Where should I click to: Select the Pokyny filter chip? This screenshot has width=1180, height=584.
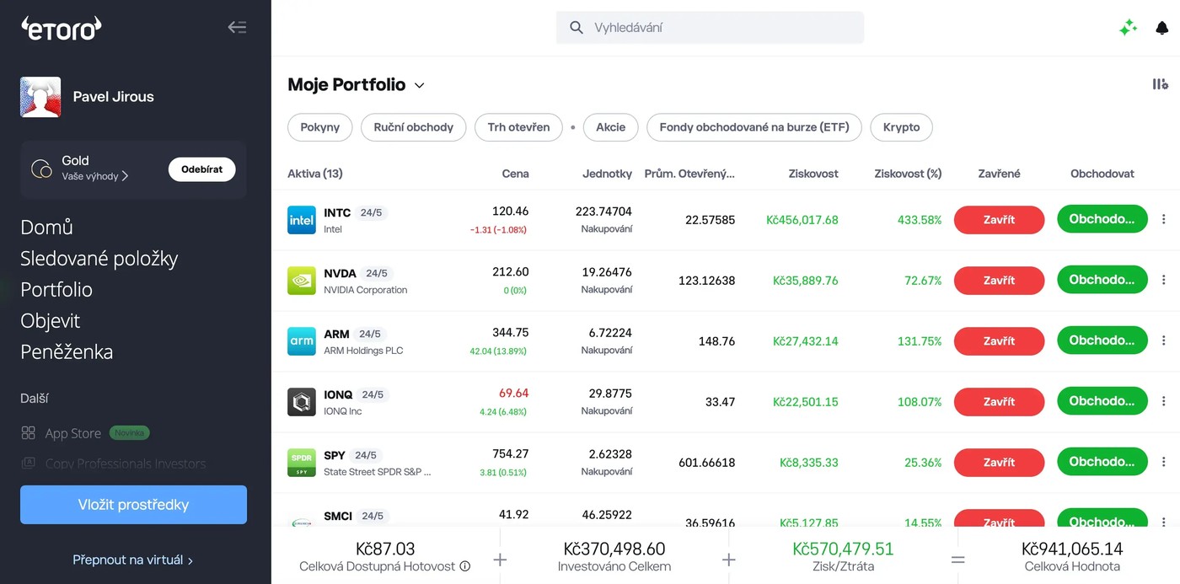(319, 127)
